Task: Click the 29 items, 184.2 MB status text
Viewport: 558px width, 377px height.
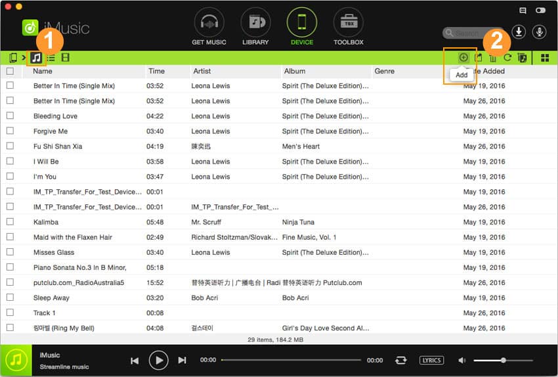Action: (276, 340)
